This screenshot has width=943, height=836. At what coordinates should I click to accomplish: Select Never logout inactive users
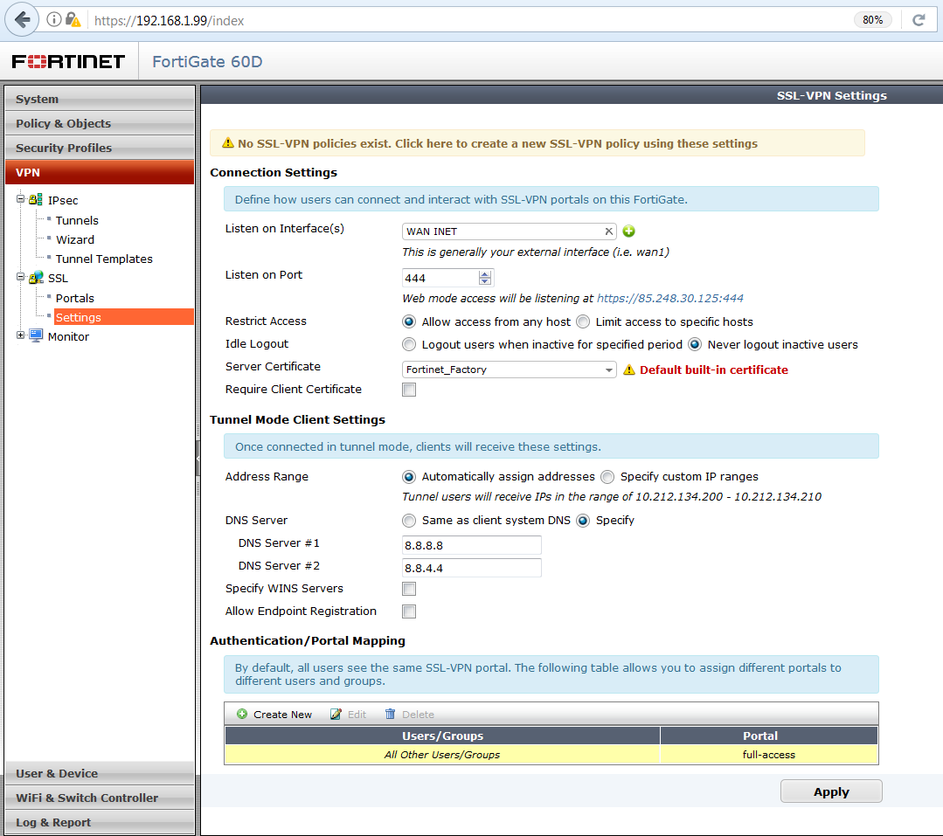pyautogui.click(x=695, y=344)
